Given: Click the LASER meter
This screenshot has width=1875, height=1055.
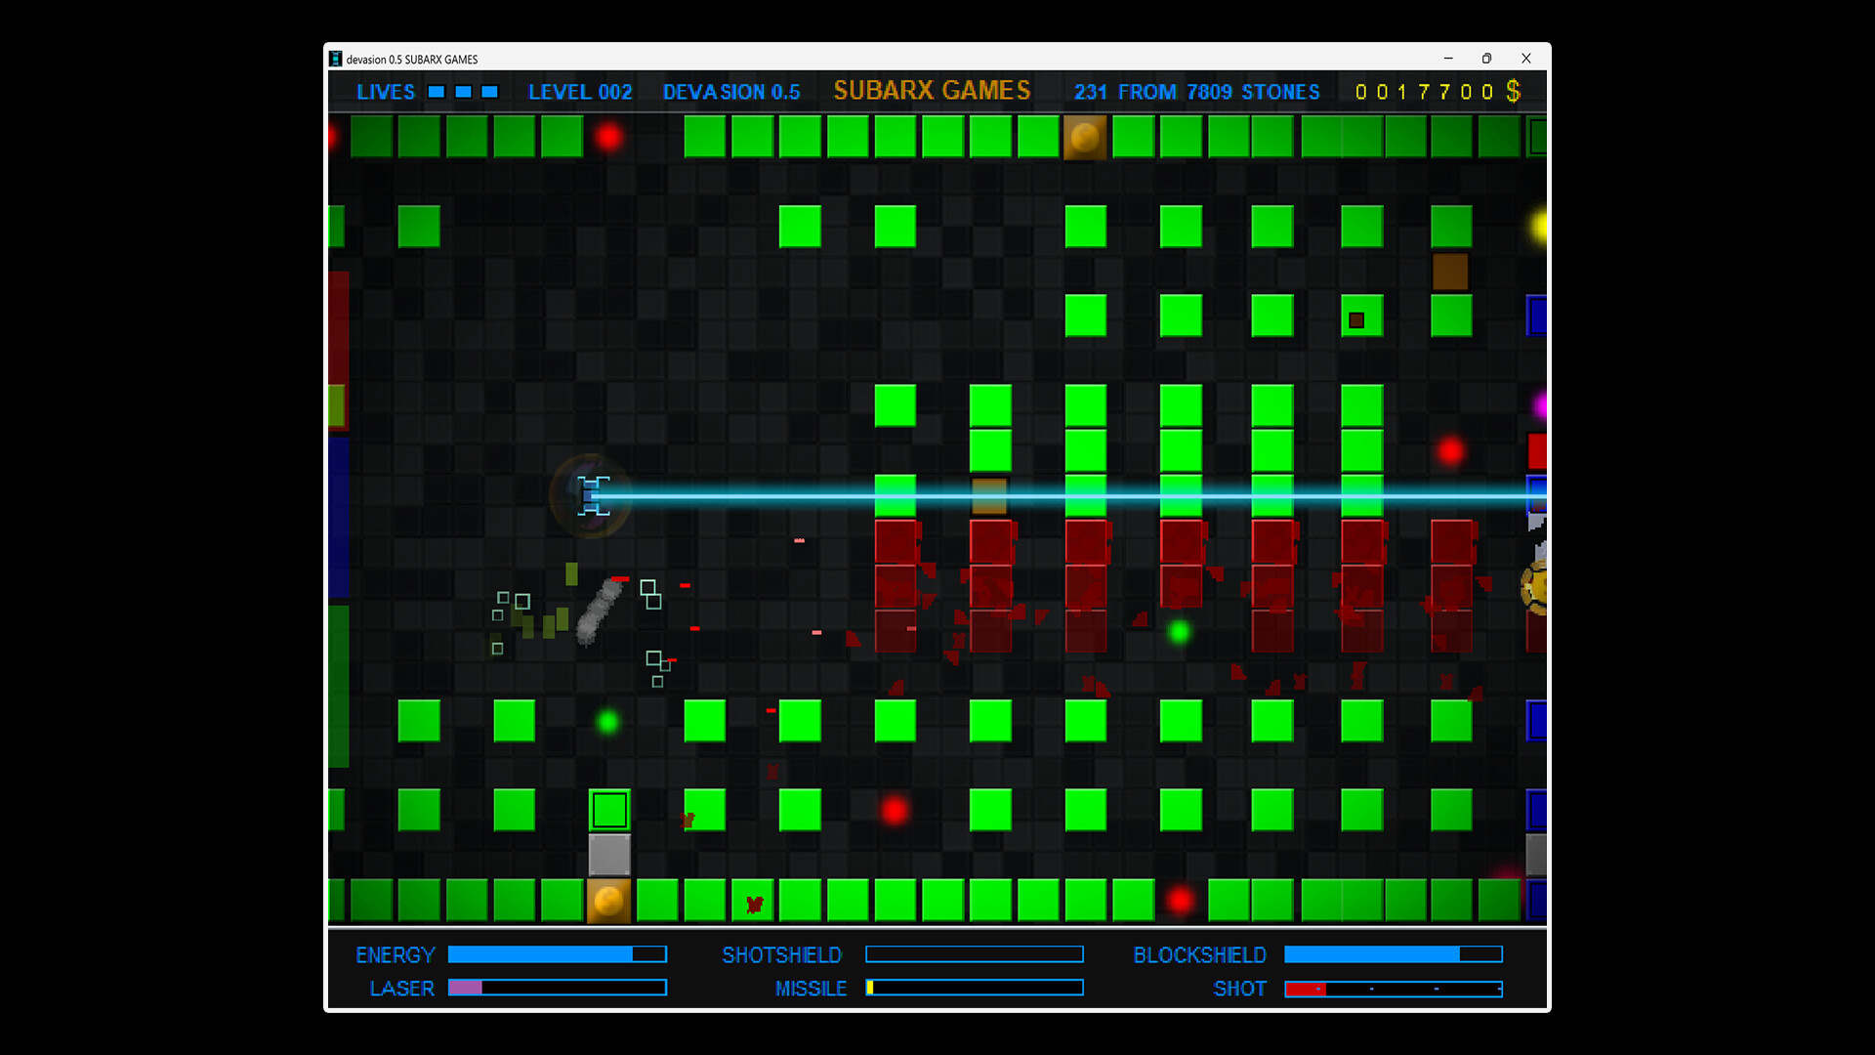Looking at the screenshot, I should point(557,988).
